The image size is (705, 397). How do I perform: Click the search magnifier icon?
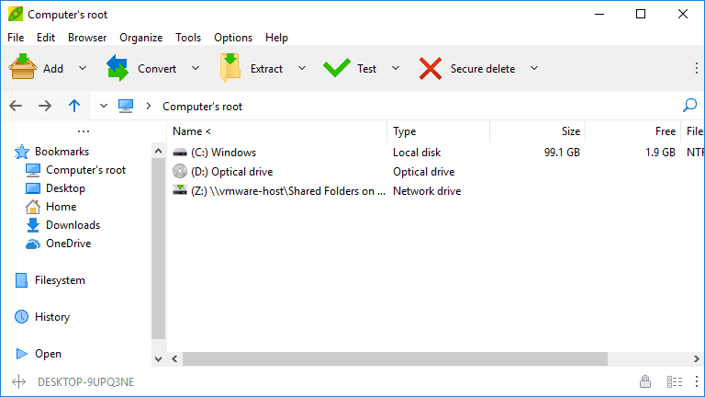[x=689, y=106]
